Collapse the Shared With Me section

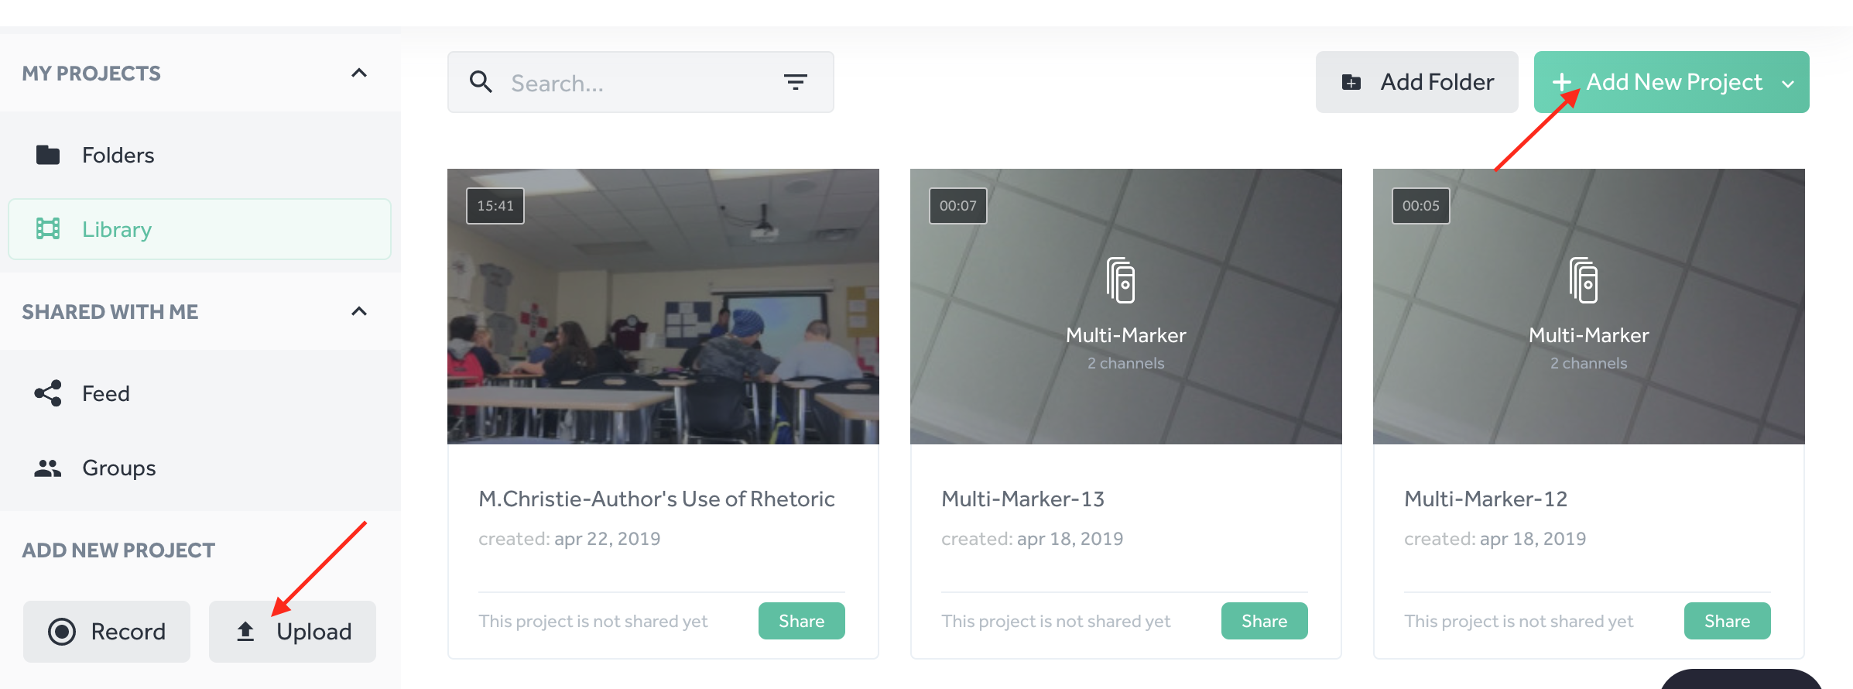coord(359,311)
